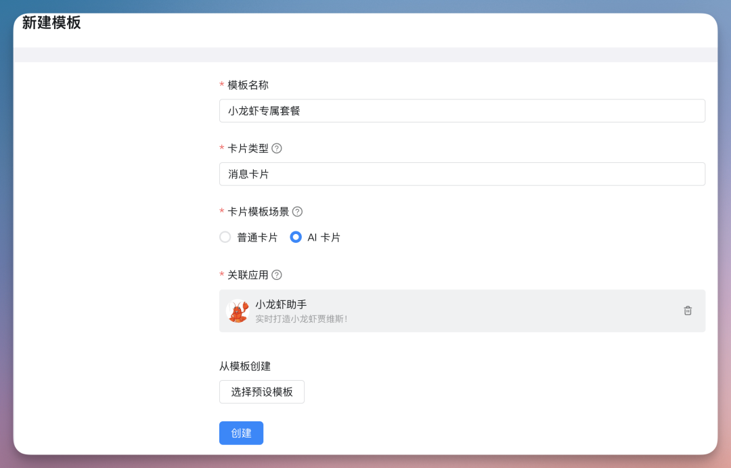
Task: Expand the associated app 小龙虾助手 entry
Action: (462, 310)
